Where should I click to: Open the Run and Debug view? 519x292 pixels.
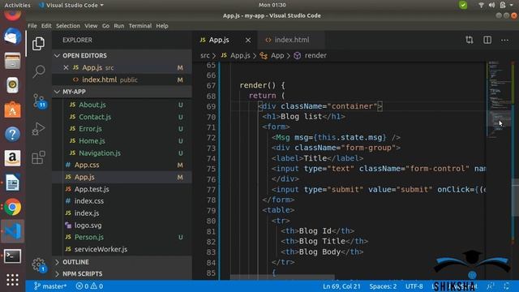38,129
